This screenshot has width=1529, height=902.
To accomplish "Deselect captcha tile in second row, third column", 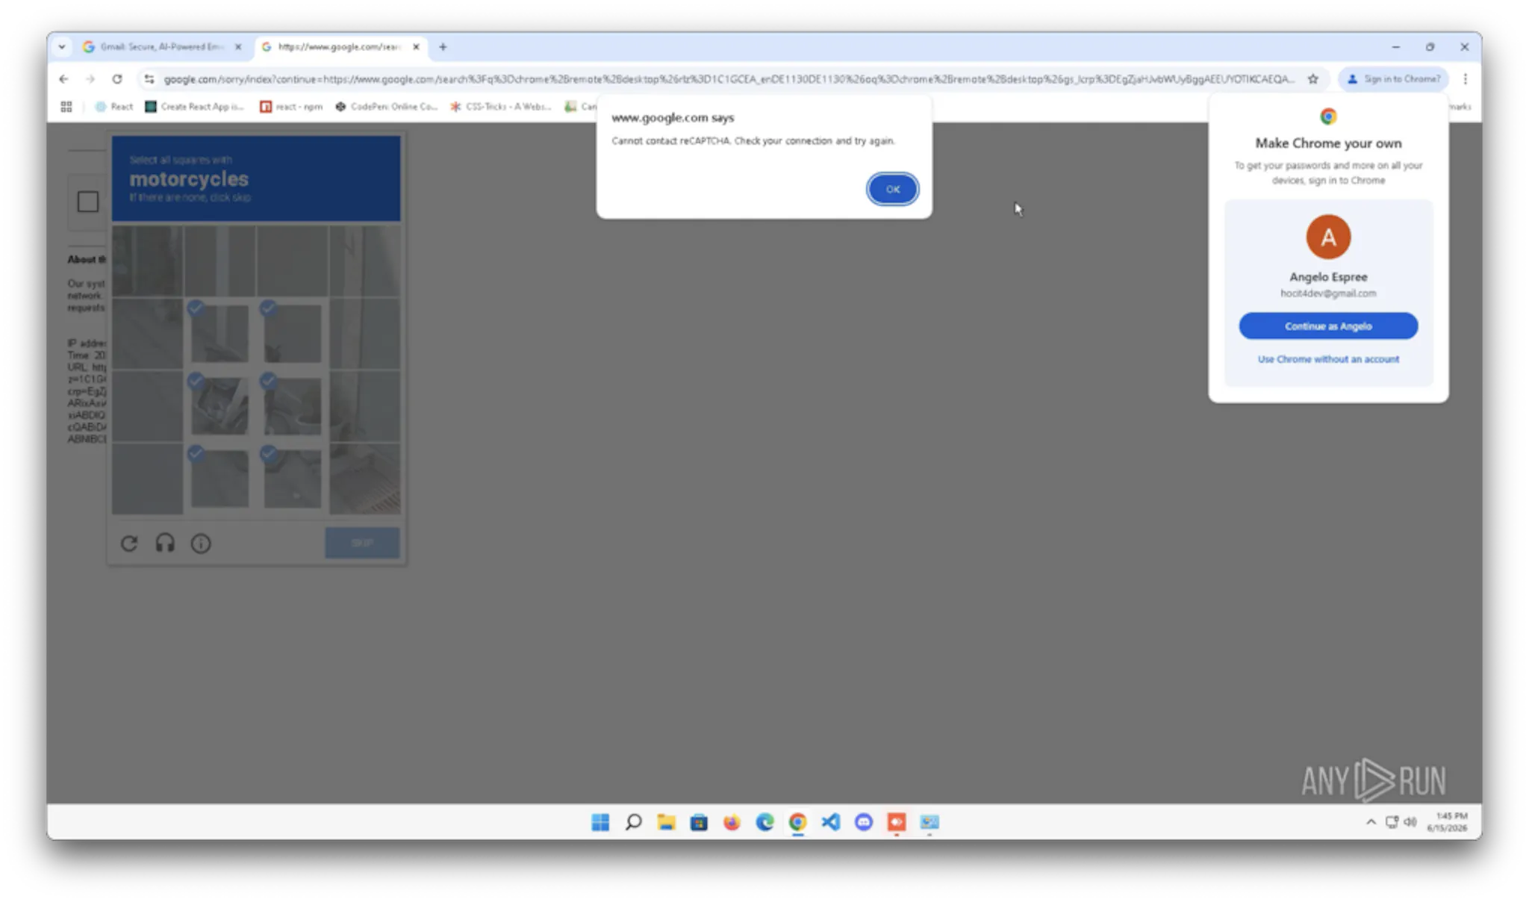I will tap(292, 334).
